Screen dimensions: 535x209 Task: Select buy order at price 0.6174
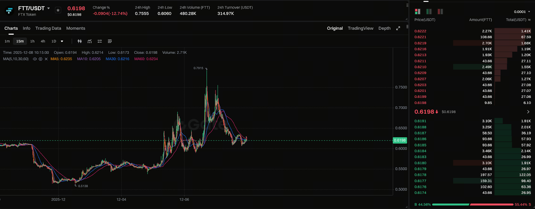(472, 193)
